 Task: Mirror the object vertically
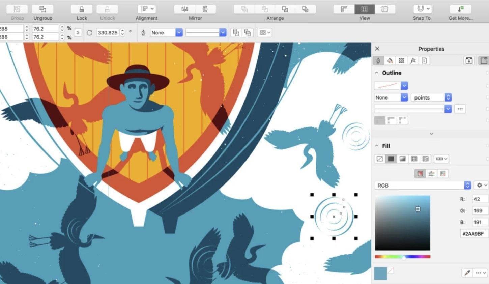pos(205,9)
